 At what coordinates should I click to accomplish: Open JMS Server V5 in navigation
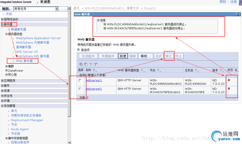pyautogui.click(x=27, y=52)
